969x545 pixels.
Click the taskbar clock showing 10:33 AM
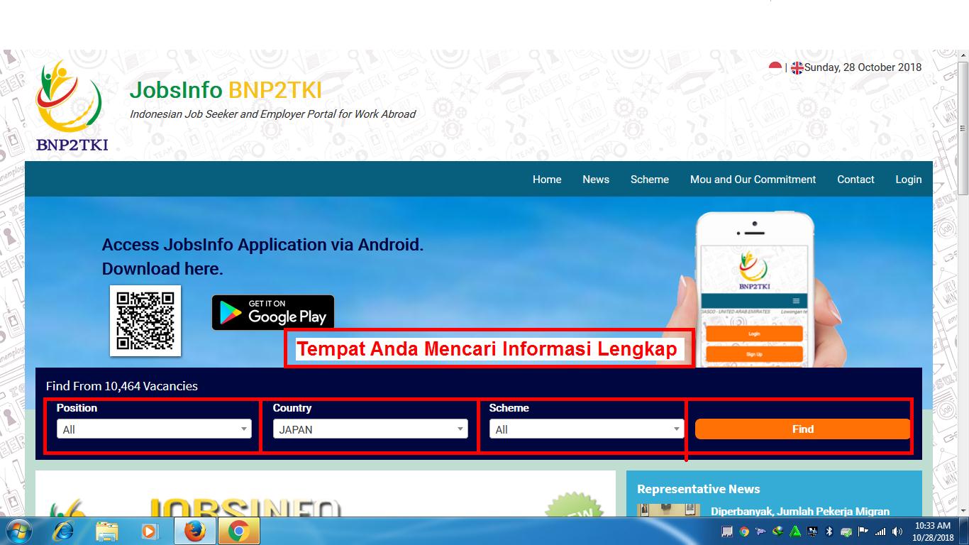[x=932, y=532]
